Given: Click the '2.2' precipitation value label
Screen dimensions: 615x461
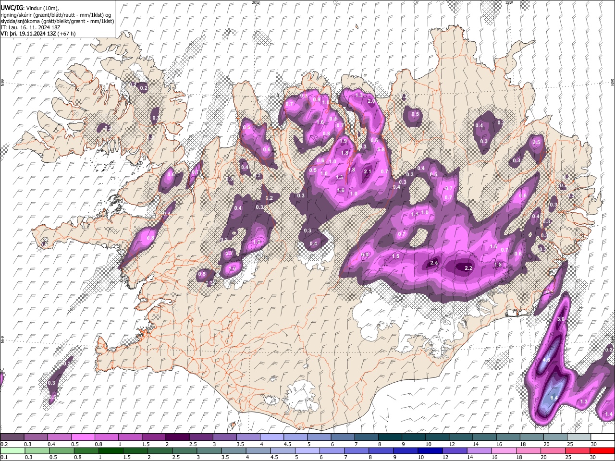Looking at the screenshot, I should click(x=469, y=268).
